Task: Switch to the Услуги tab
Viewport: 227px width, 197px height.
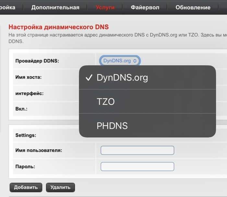Action: click(x=105, y=7)
